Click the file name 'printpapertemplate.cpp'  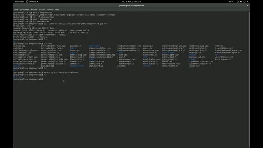tap(174, 46)
